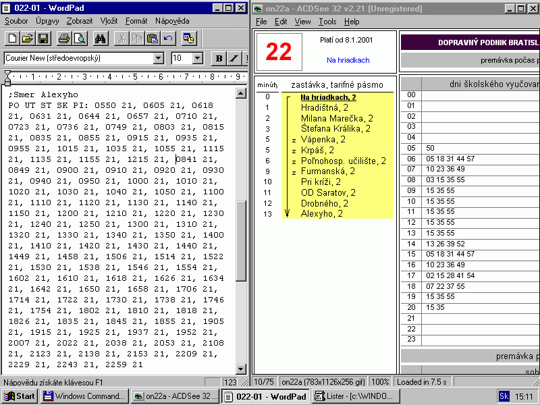Switch to Windows Commander in the taskbar

point(84,396)
